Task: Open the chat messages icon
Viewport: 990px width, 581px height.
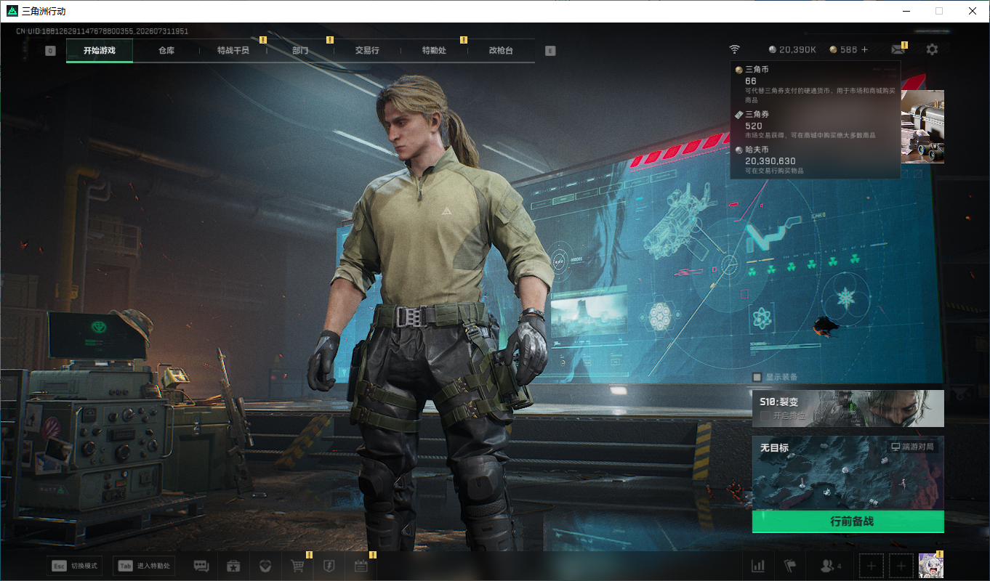Action: (201, 566)
